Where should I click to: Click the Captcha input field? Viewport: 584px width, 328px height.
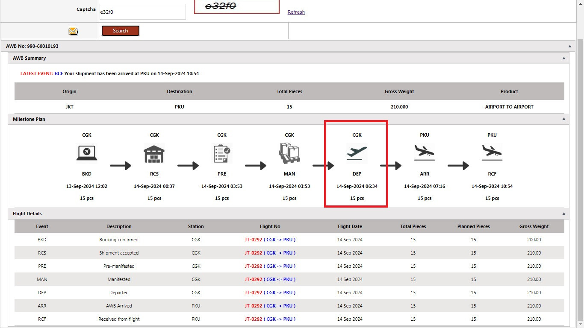pyautogui.click(x=143, y=12)
